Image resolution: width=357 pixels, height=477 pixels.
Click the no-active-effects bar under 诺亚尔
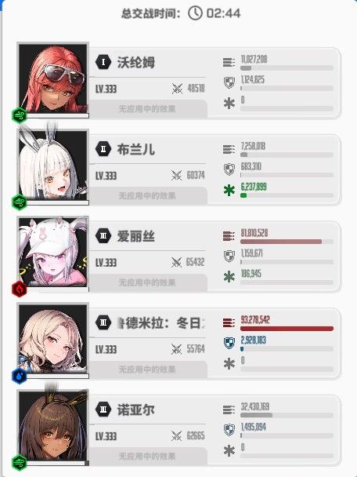[147, 457]
